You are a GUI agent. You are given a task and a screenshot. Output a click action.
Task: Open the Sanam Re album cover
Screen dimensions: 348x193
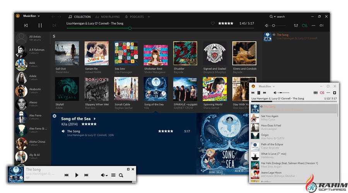(x=96, y=53)
